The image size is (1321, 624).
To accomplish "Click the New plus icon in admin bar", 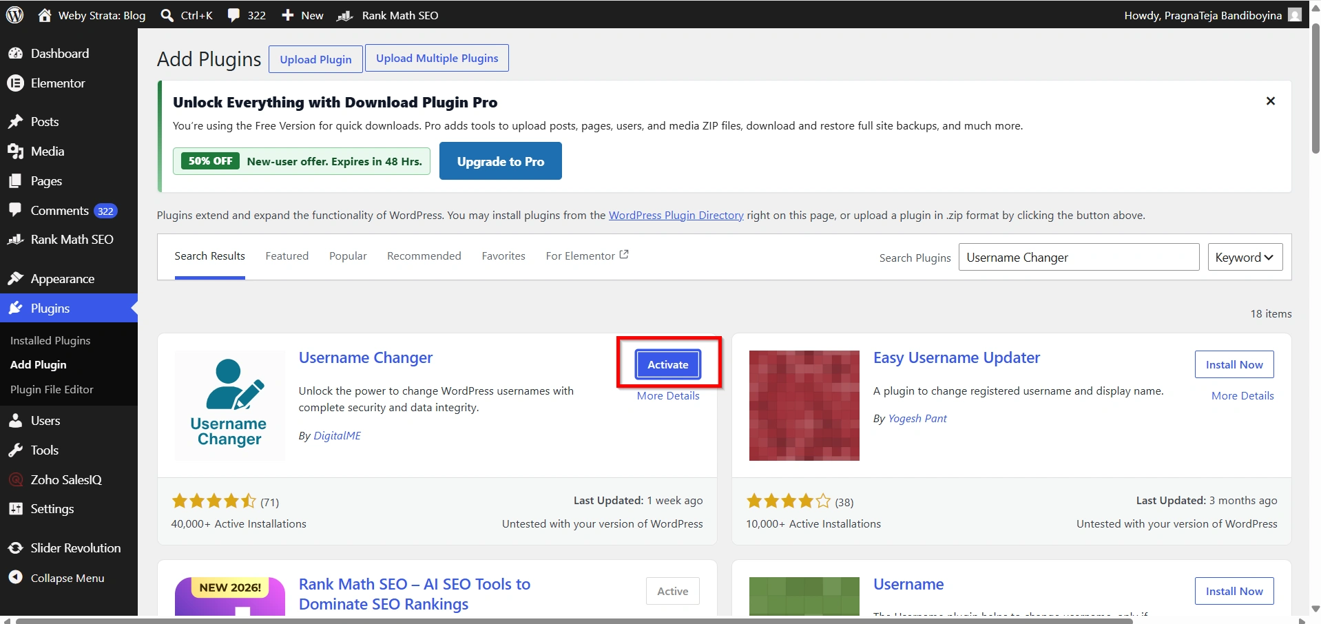I will click(288, 15).
